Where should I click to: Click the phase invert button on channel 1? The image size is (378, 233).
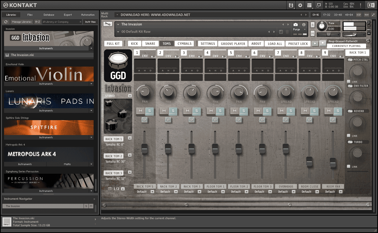pyautogui.click(x=144, y=119)
